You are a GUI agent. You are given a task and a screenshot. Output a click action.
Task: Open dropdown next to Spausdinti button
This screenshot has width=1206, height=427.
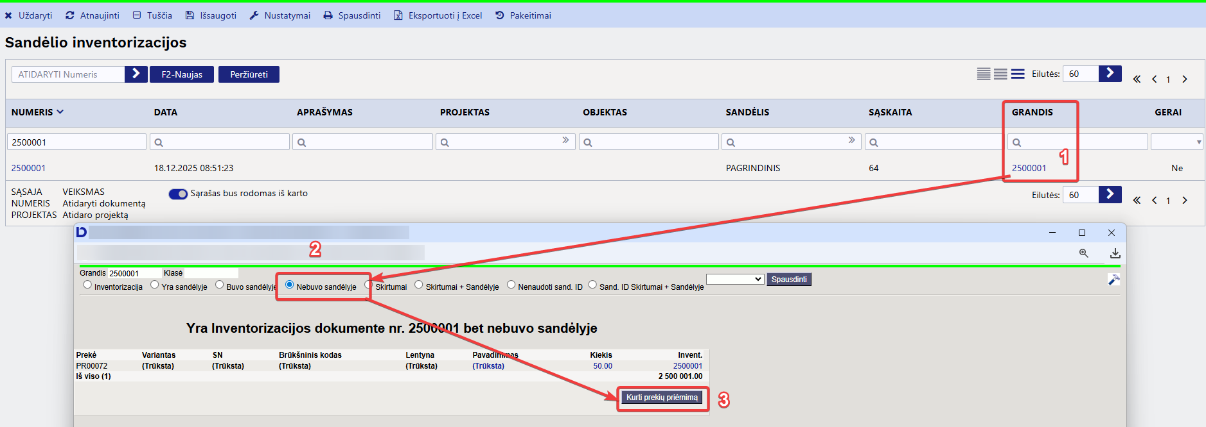pyautogui.click(x=734, y=280)
